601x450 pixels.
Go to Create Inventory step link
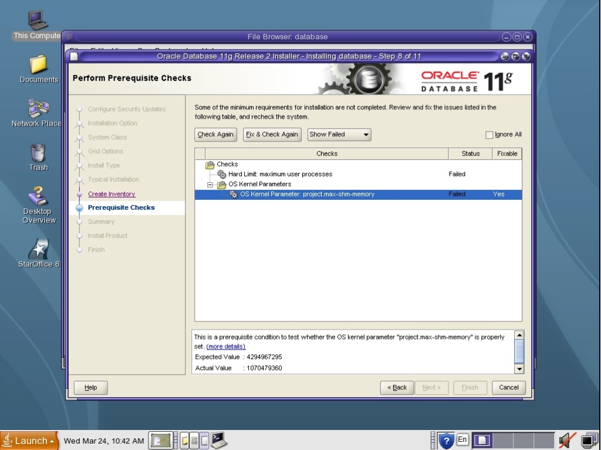[112, 194]
